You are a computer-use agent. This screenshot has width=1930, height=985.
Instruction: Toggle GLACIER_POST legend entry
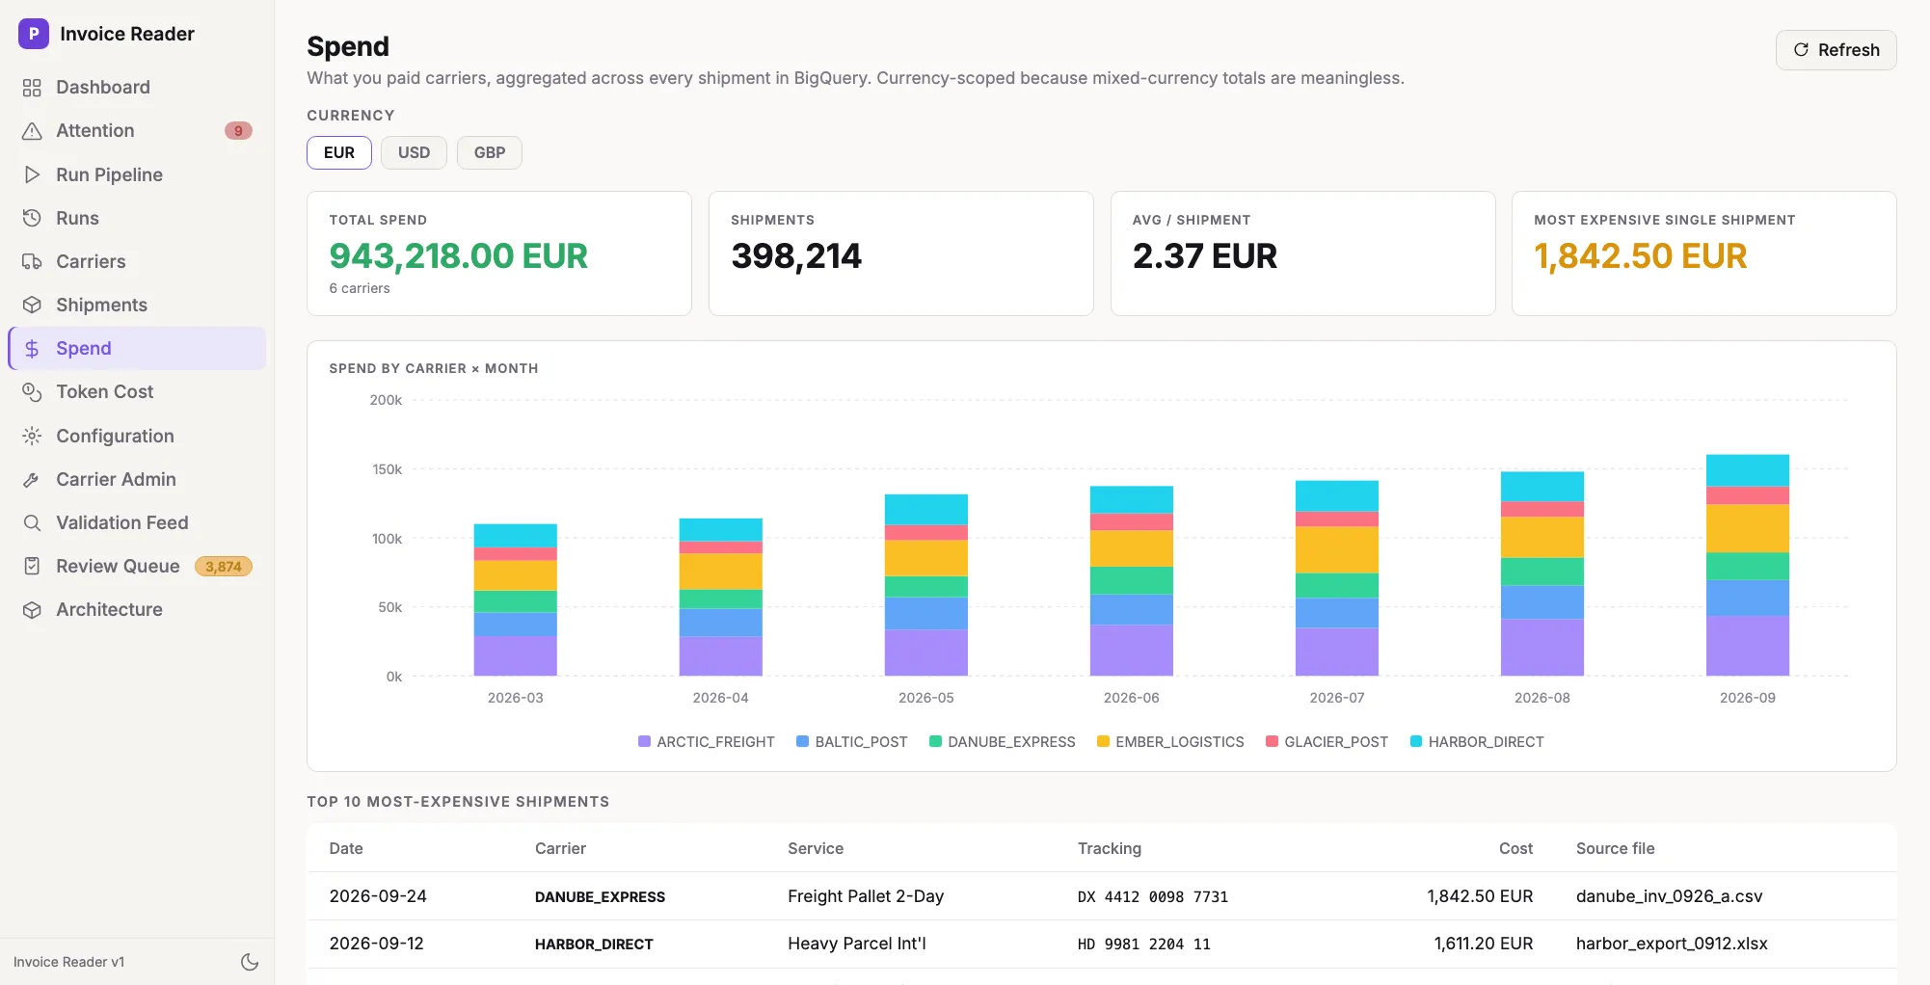tap(1327, 742)
